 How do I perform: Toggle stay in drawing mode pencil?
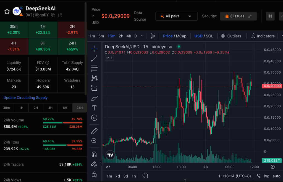click(94, 164)
